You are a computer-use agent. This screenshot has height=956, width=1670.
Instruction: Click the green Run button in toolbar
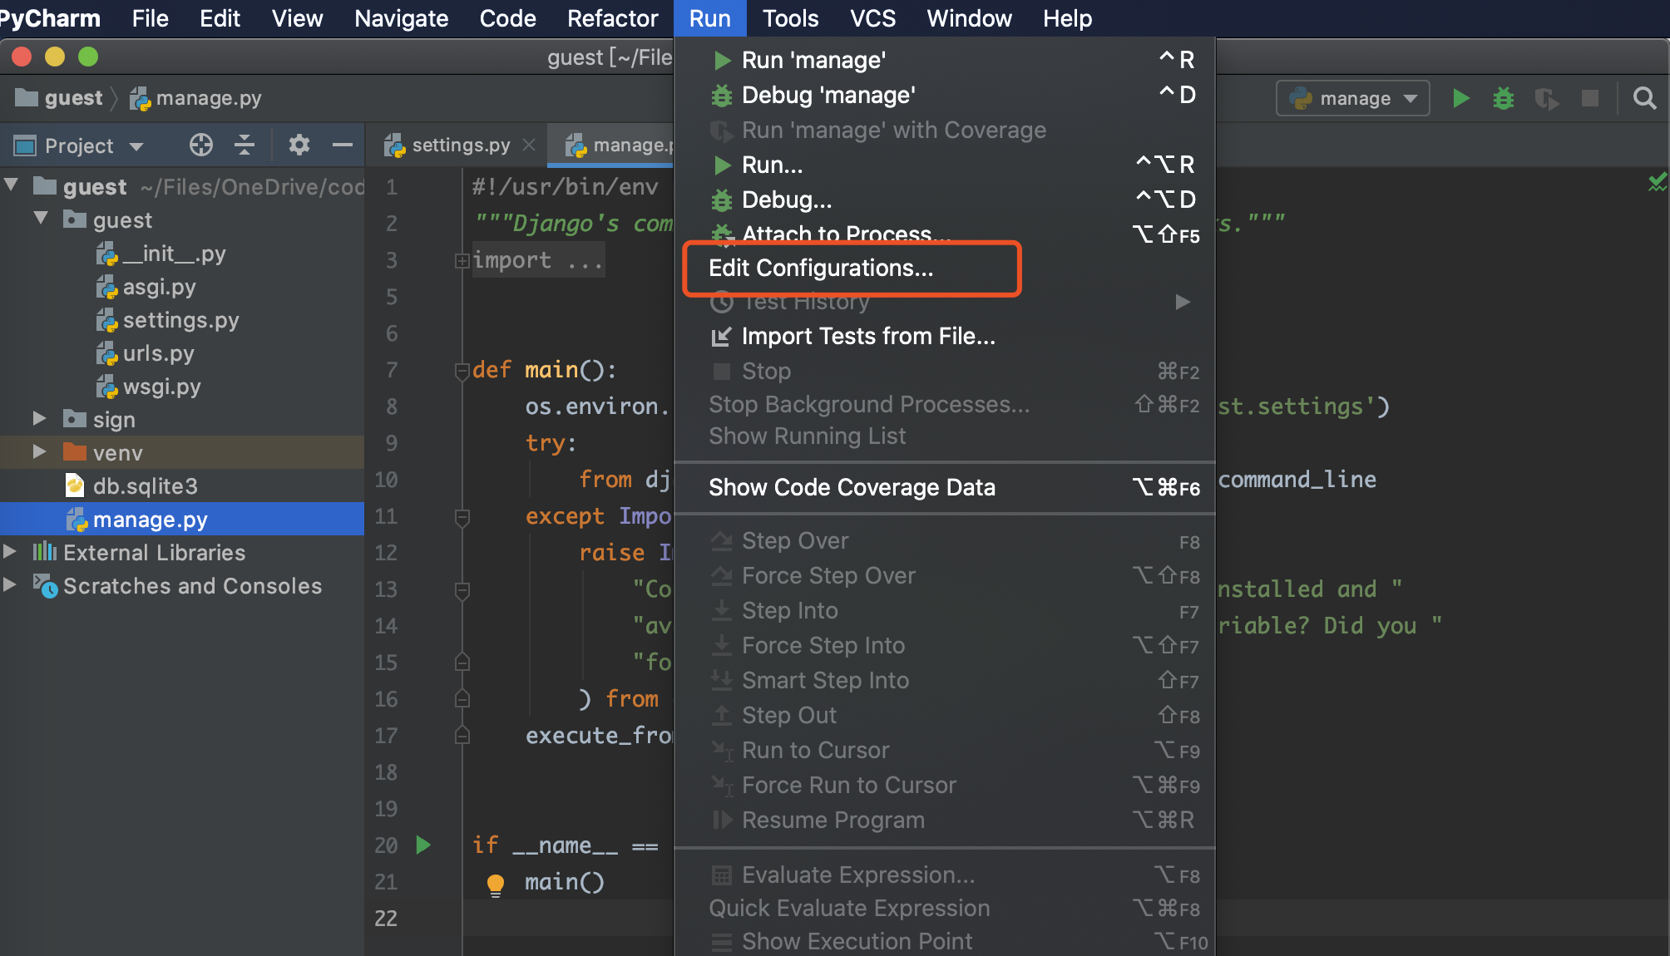coord(1460,99)
